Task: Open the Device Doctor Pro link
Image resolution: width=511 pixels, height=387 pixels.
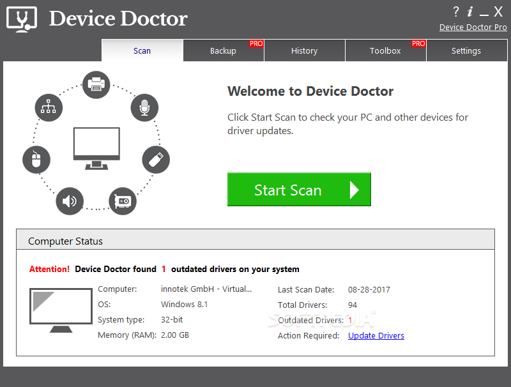Action: (473, 27)
